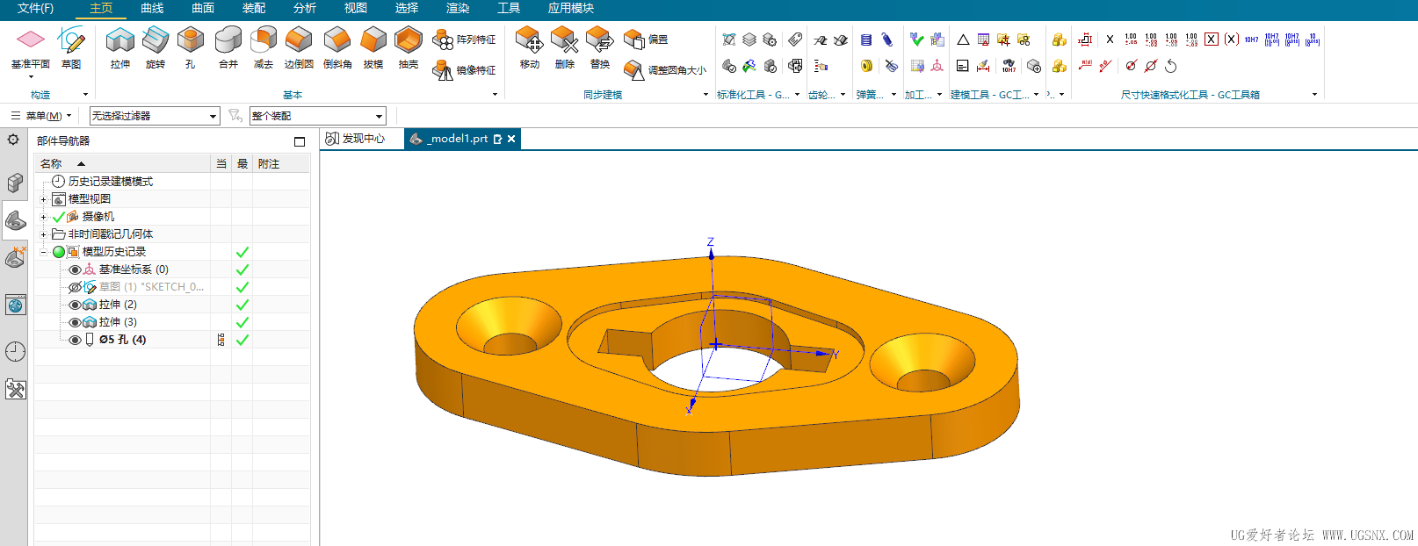Expand the 基准平面 dropdown arrow
This screenshot has width=1418, height=546.
31,76
